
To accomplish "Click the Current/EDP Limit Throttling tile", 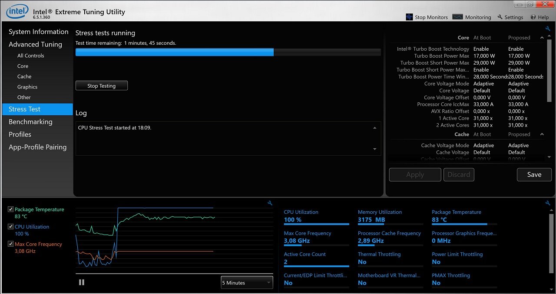I will point(317,279).
